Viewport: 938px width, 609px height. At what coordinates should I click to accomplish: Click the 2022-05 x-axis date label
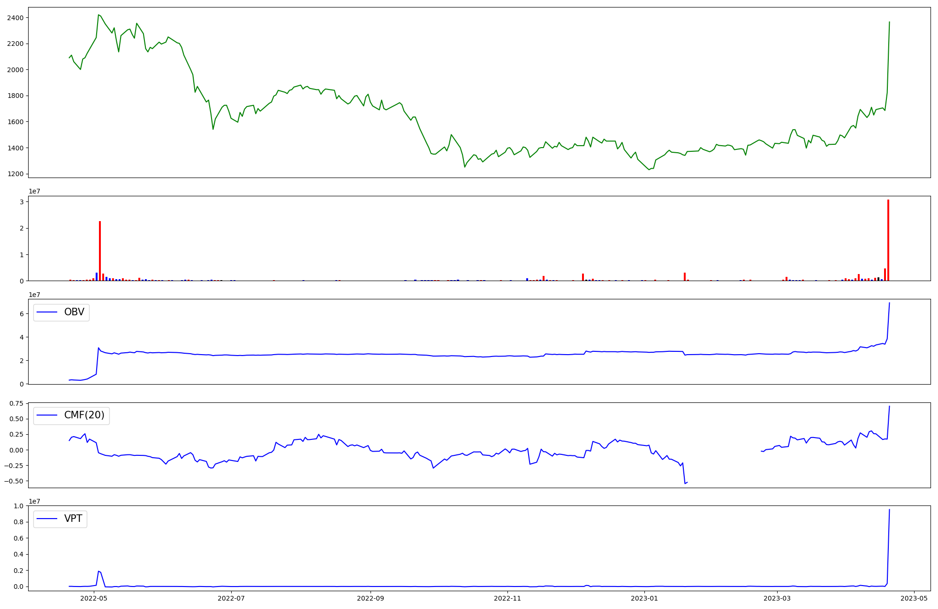tap(94, 598)
